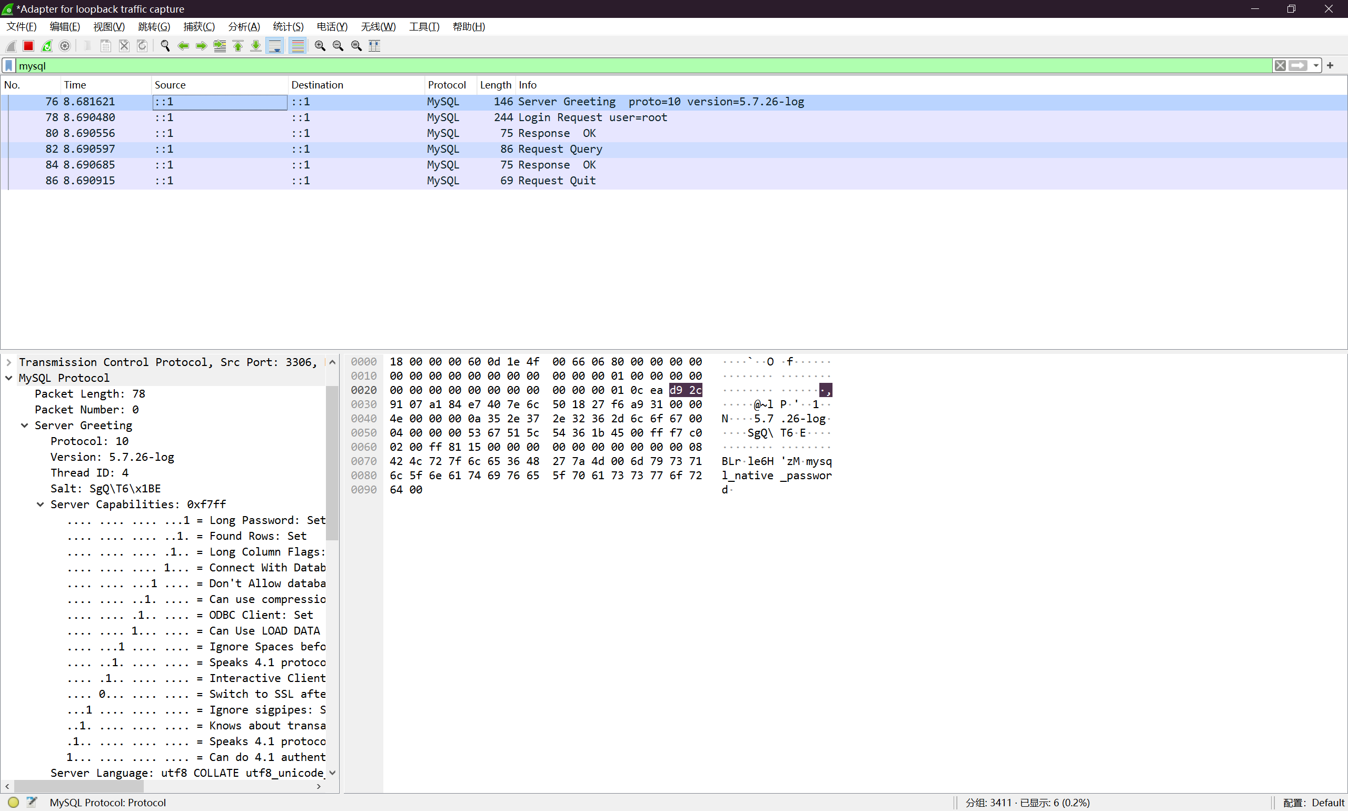
Task: Open display filter bookmark menu
Action: coord(9,66)
